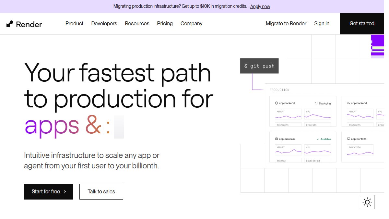Click the MEMORY chart in the app-database card
389x219 pixels.
click(288, 150)
